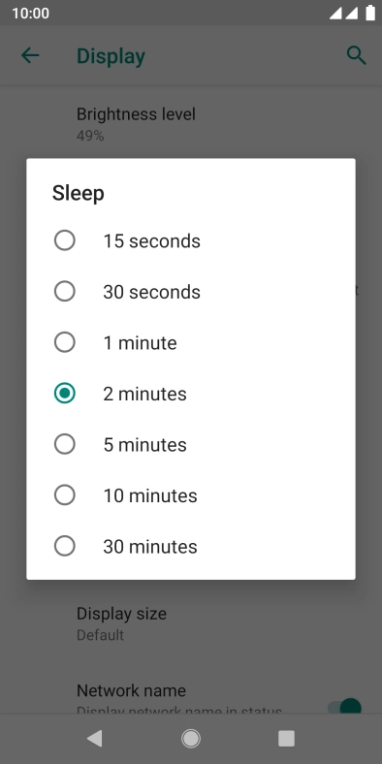Image resolution: width=382 pixels, height=764 pixels.
Task: Select the 15 seconds radio button
Action: coord(65,240)
